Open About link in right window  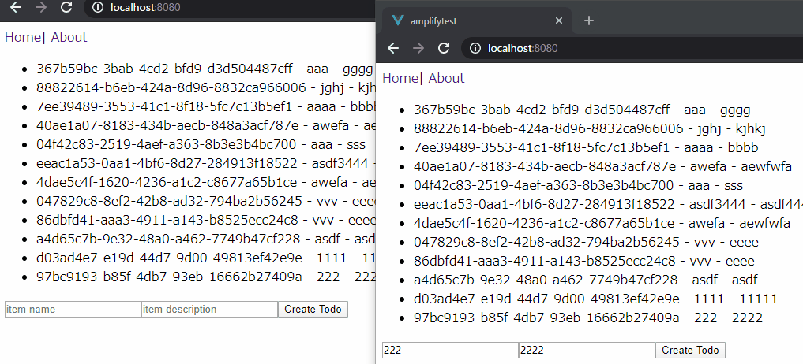tap(447, 78)
